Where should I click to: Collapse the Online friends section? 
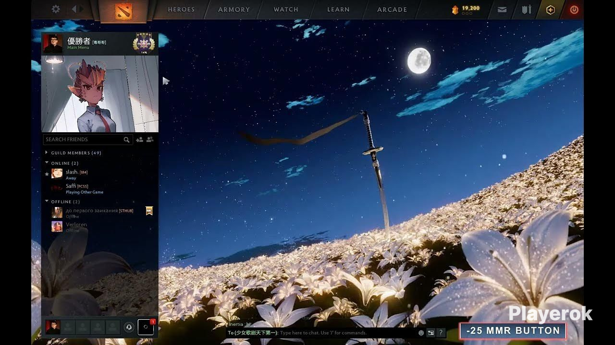[47, 163]
